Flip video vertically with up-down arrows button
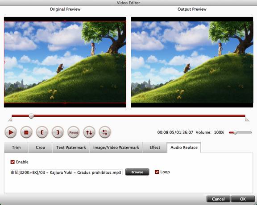 (89, 132)
